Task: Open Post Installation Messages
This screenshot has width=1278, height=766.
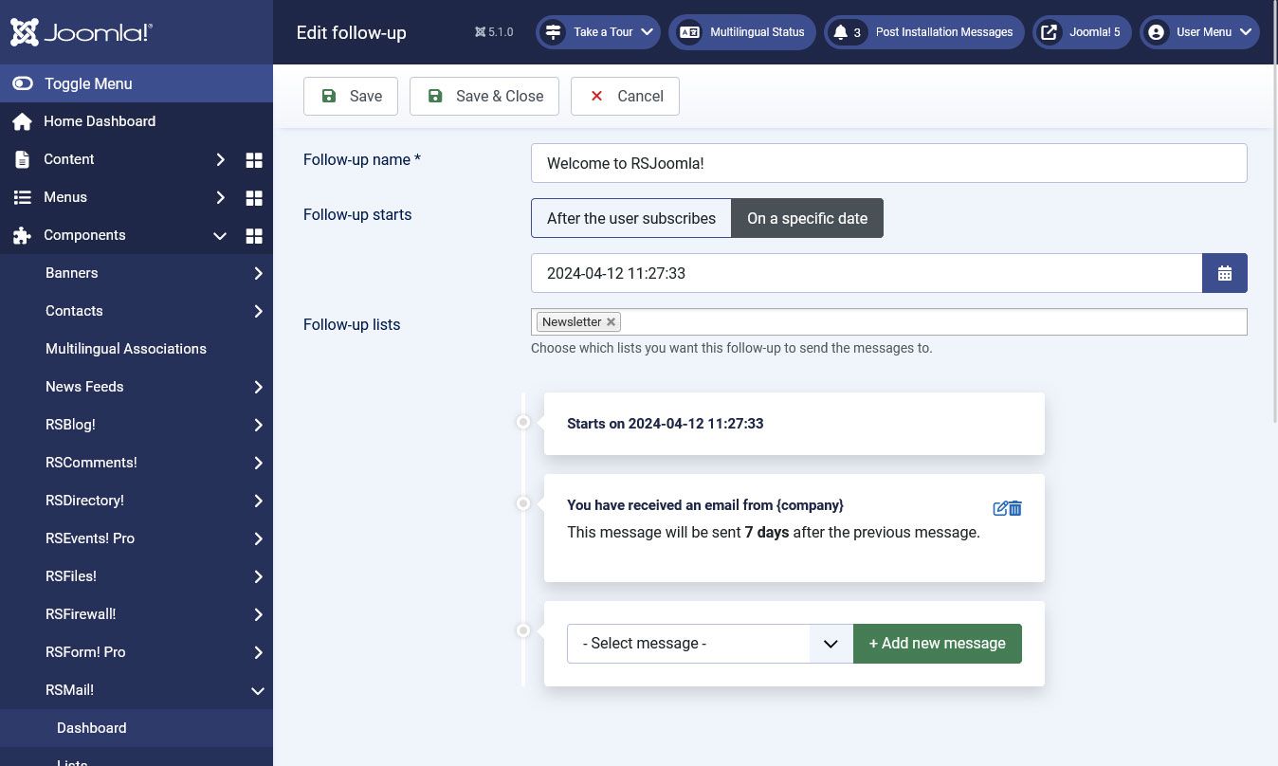Action: tap(924, 32)
